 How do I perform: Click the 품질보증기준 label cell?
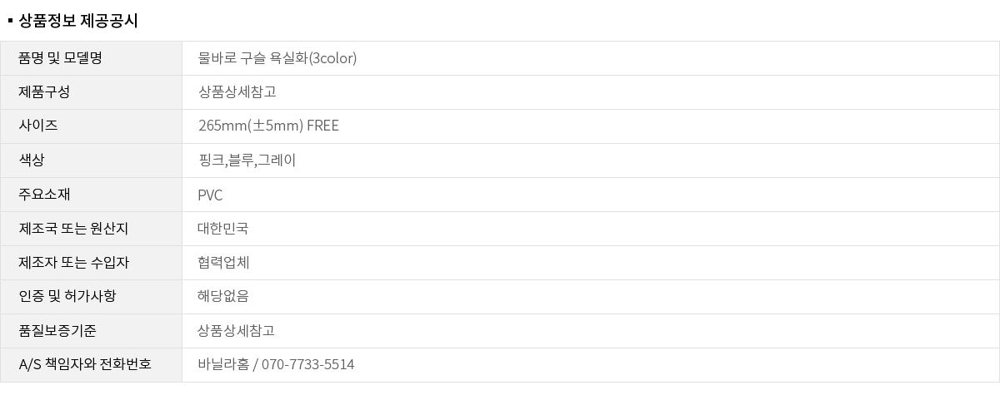pos(57,331)
